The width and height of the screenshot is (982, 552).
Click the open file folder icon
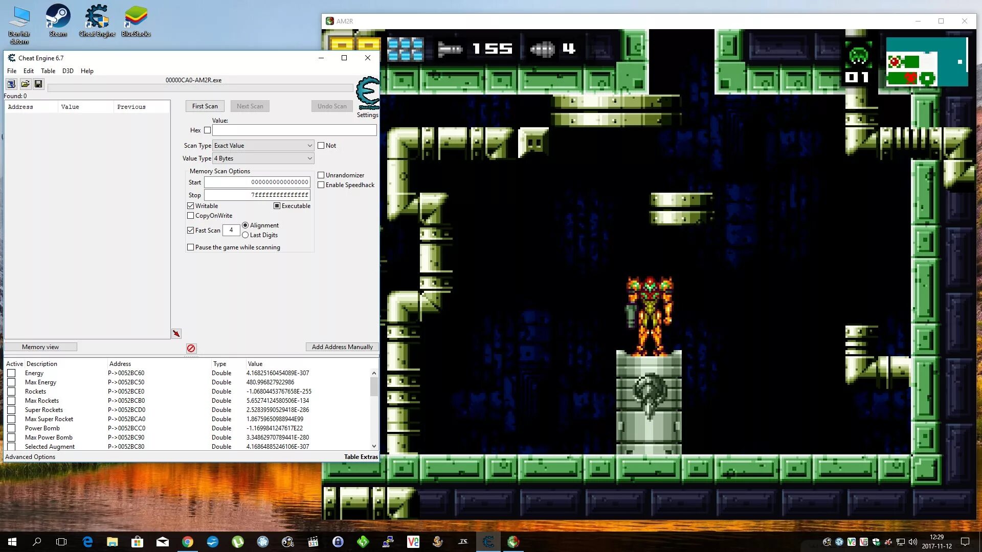[x=25, y=84]
